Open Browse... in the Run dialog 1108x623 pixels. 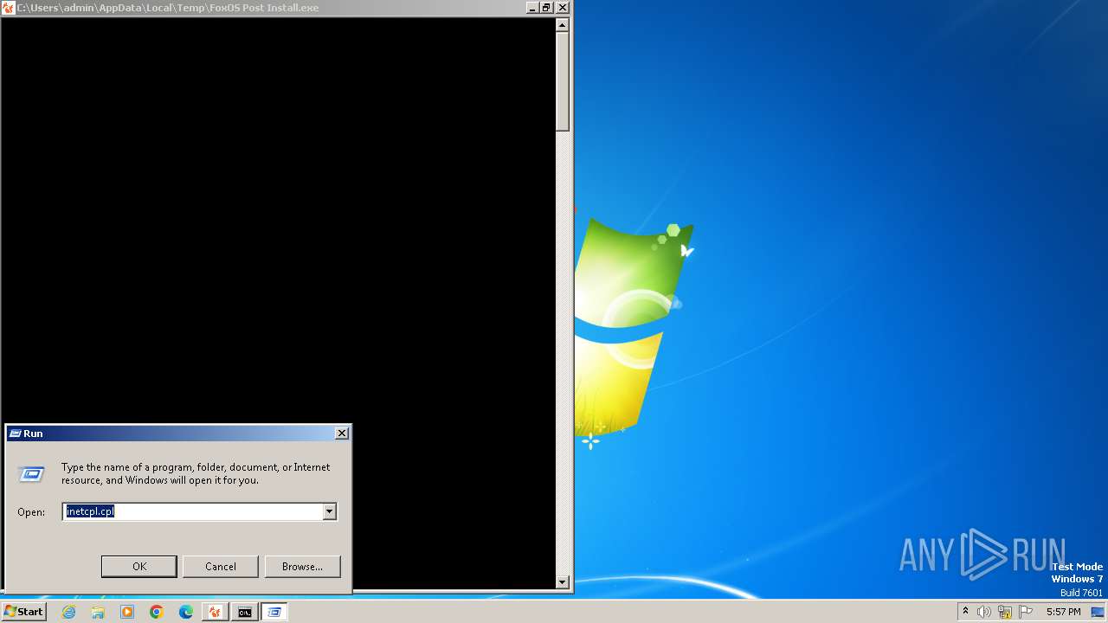click(302, 567)
